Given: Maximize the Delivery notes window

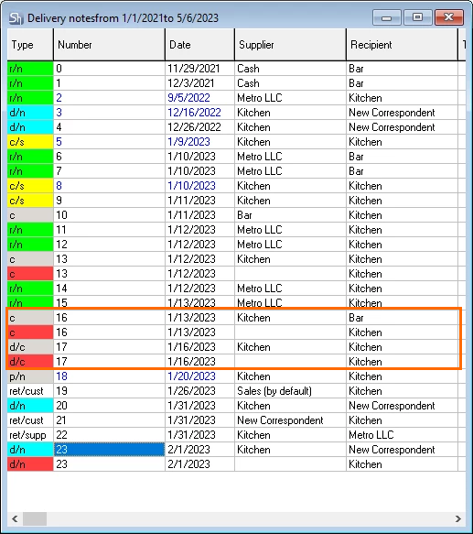Looking at the screenshot, I should click(x=417, y=17).
